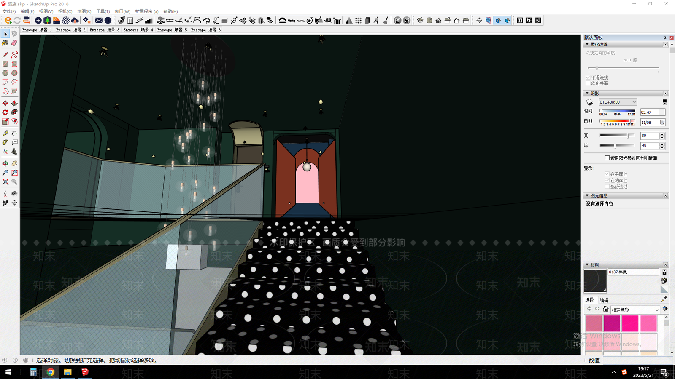675x379 pixels.
Task: Select the Line pencil tool
Action: [x=5, y=55]
